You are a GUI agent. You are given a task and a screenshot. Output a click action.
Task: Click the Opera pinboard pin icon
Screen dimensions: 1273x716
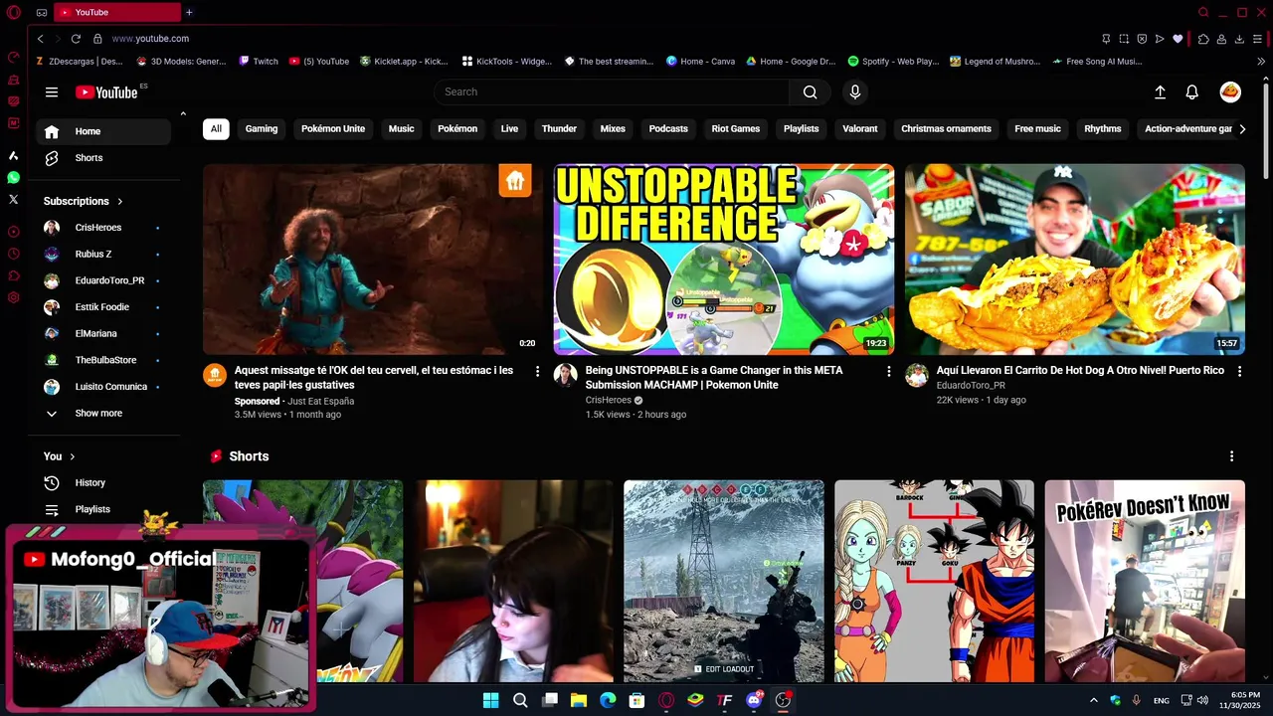coord(1106,39)
